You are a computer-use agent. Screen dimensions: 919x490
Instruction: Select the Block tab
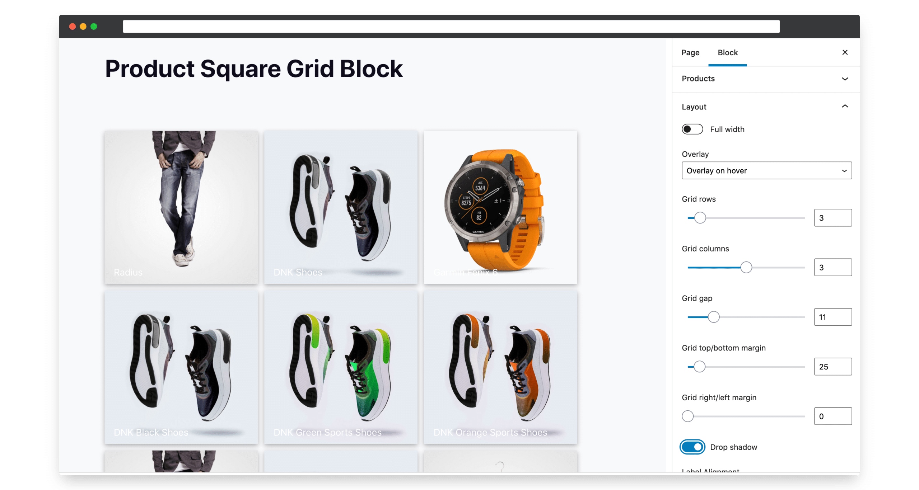[x=727, y=52]
